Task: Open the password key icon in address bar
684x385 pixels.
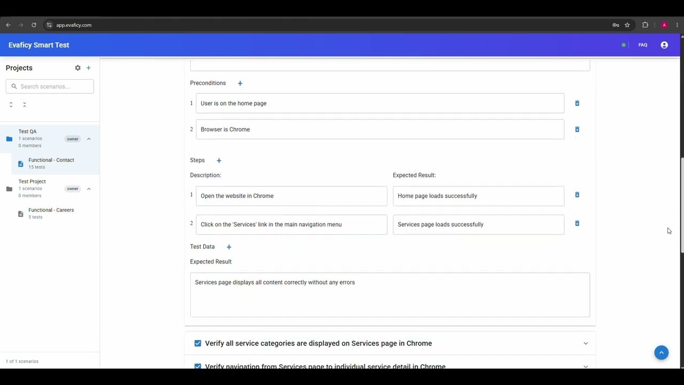Action: [616, 25]
